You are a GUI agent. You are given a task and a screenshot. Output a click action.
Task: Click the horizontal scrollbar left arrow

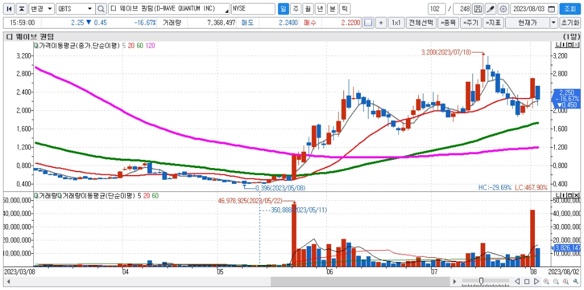tap(8, 281)
